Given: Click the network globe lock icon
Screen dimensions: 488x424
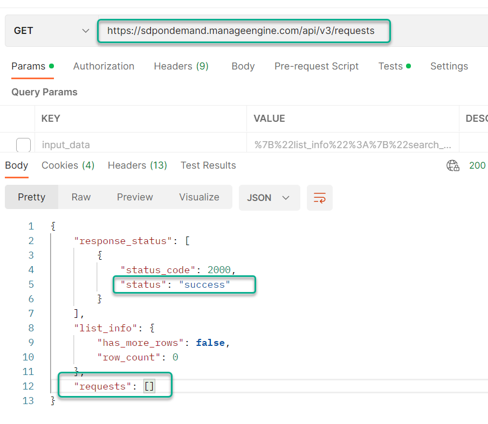Looking at the screenshot, I should 453,165.
